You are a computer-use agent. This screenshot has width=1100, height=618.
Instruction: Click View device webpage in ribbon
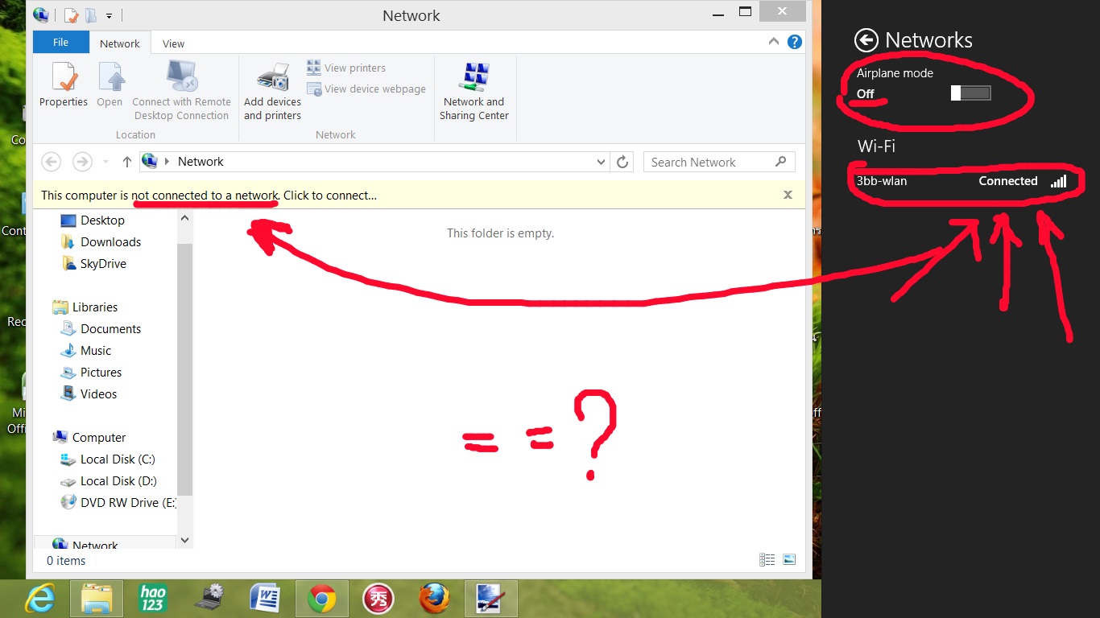click(x=366, y=89)
